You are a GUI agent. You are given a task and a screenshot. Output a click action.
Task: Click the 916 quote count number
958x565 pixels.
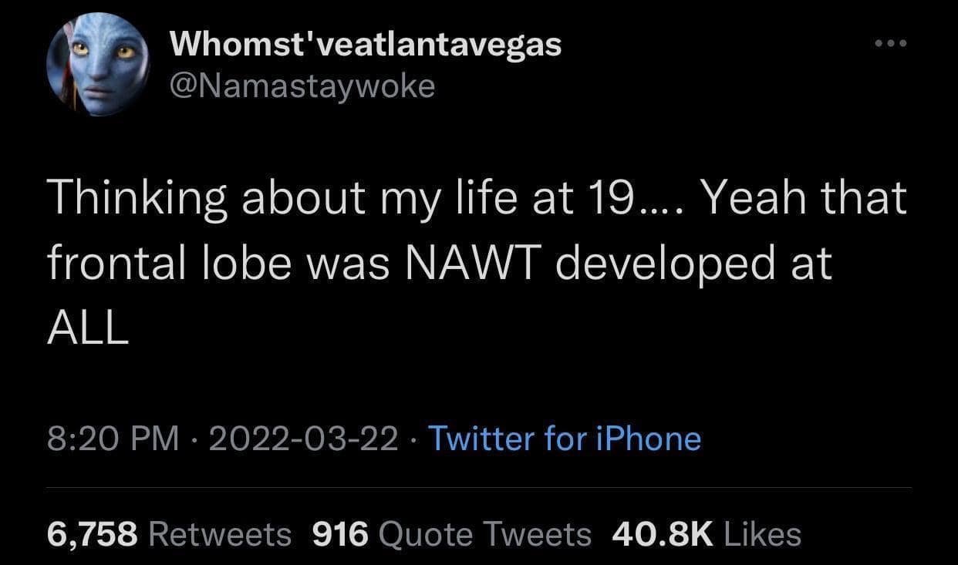tap(339, 533)
